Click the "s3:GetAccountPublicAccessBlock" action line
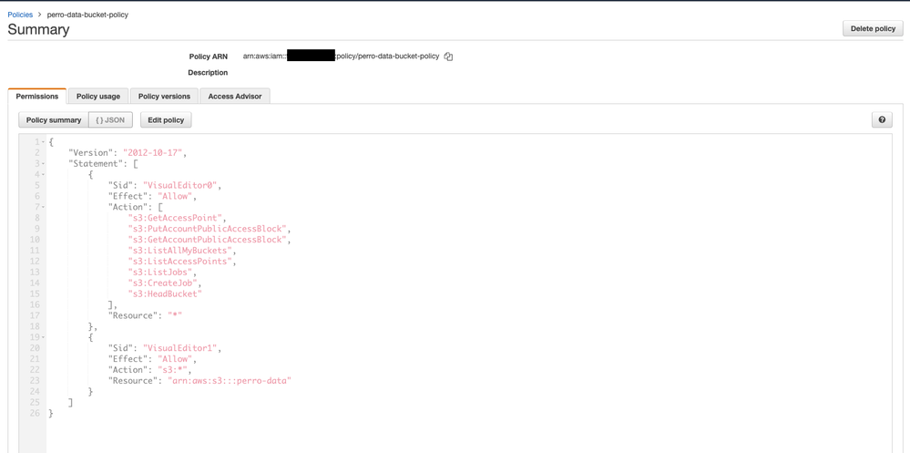The height and width of the screenshot is (453, 910). [209, 240]
